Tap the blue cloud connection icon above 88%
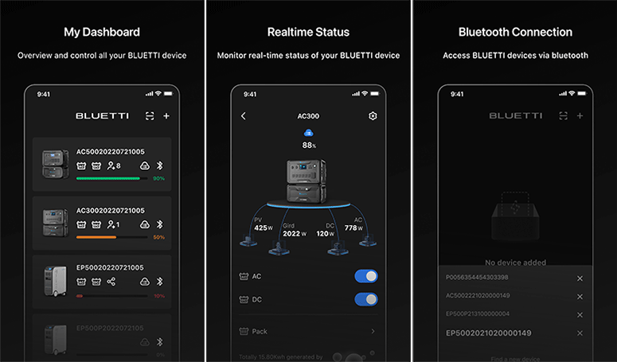The width and height of the screenshot is (617, 362). pyautogui.click(x=309, y=133)
